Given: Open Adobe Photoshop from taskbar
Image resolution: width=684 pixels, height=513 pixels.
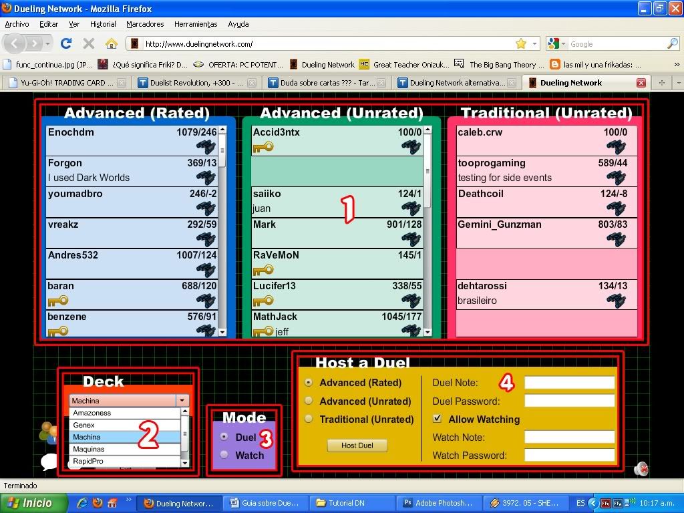Looking at the screenshot, I should pos(438,503).
